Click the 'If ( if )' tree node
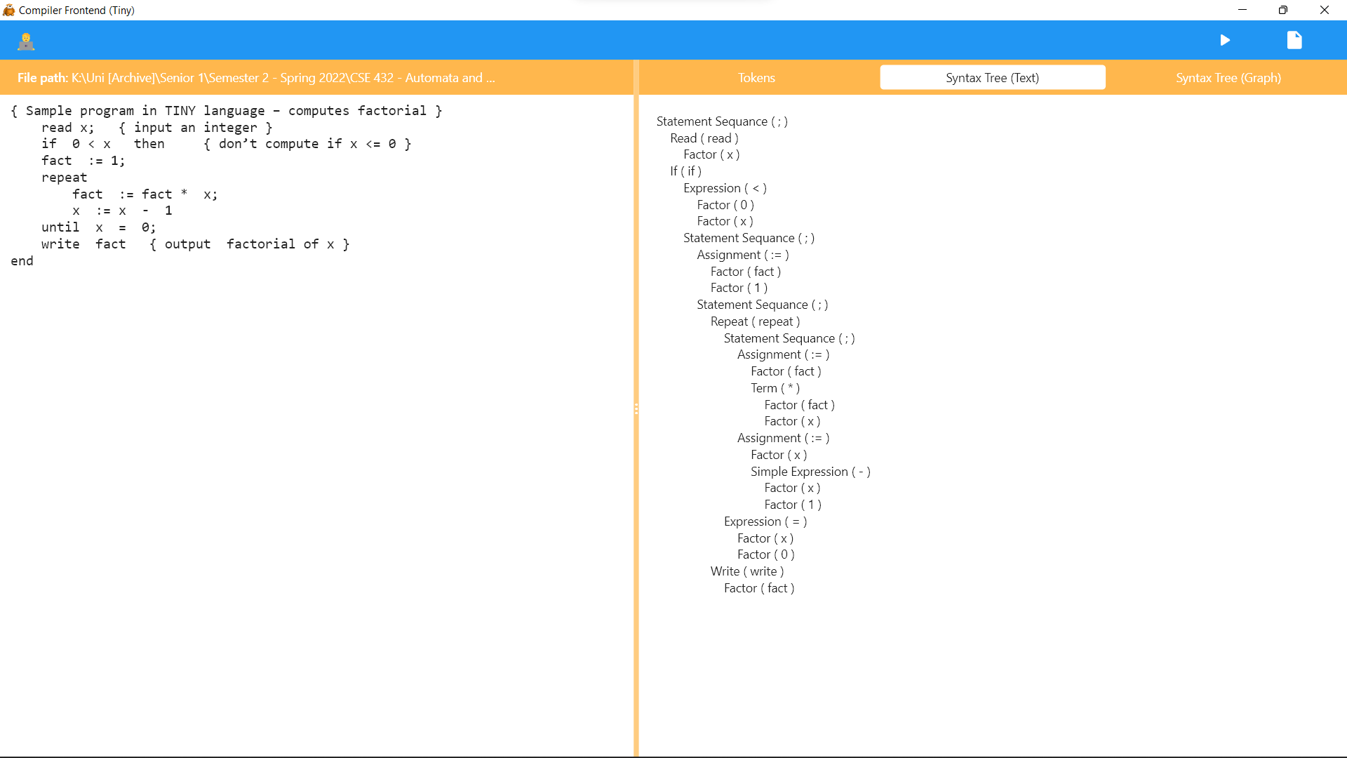 click(x=685, y=171)
